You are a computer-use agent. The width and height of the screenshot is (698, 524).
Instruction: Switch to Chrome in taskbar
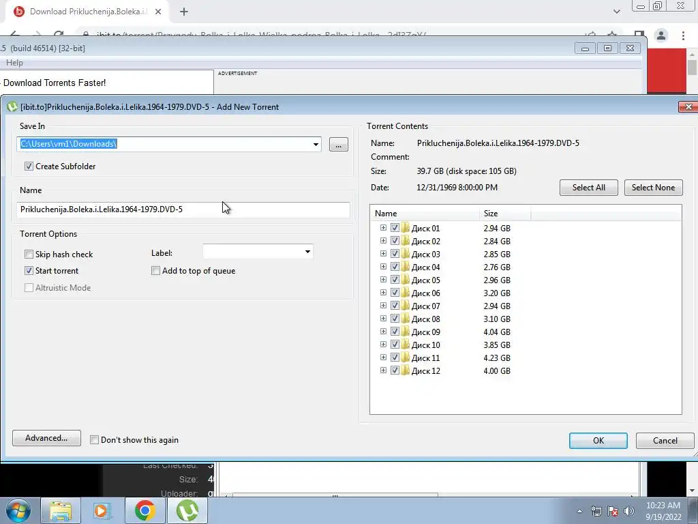[145, 510]
